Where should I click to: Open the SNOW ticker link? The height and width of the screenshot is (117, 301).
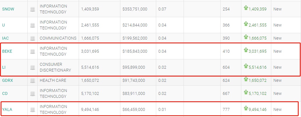8,9
